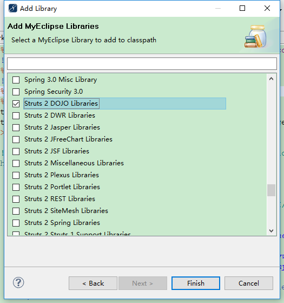This screenshot has width=284, height=303.
Task: Click the library filter text field
Action: pos(142,63)
